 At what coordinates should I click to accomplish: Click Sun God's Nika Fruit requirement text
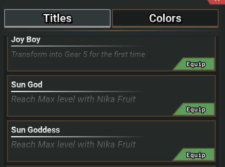click(74, 99)
